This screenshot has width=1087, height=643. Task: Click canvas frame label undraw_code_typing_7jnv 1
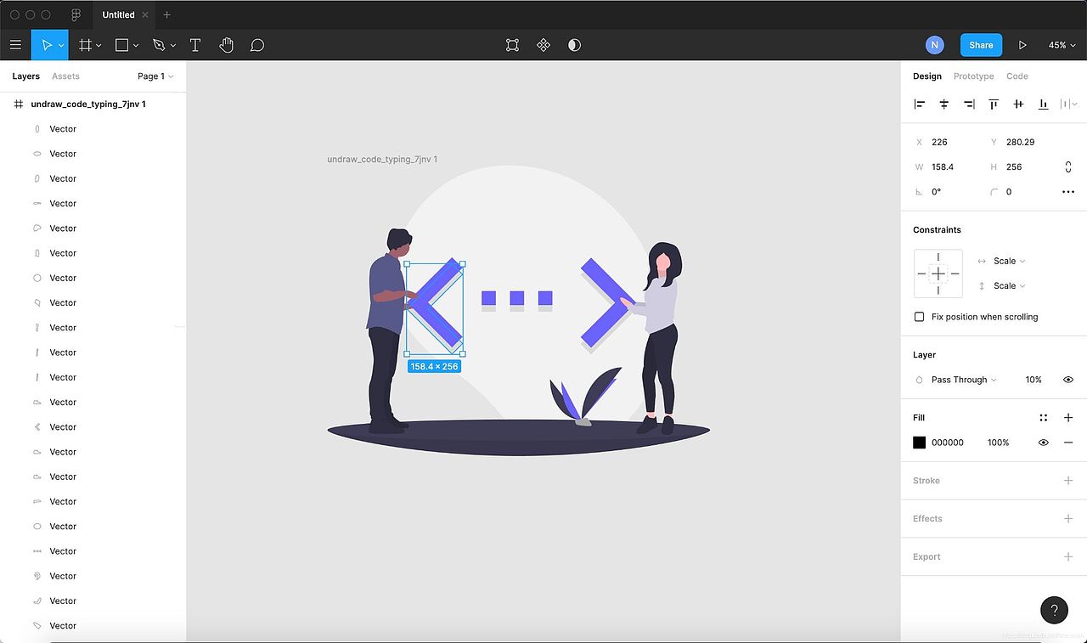coord(382,160)
